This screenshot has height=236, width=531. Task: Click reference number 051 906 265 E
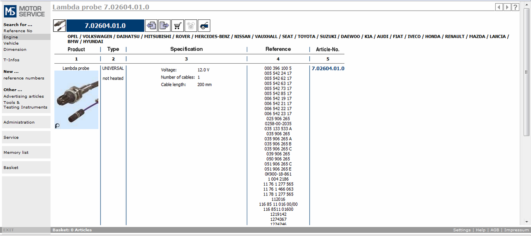(278, 169)
